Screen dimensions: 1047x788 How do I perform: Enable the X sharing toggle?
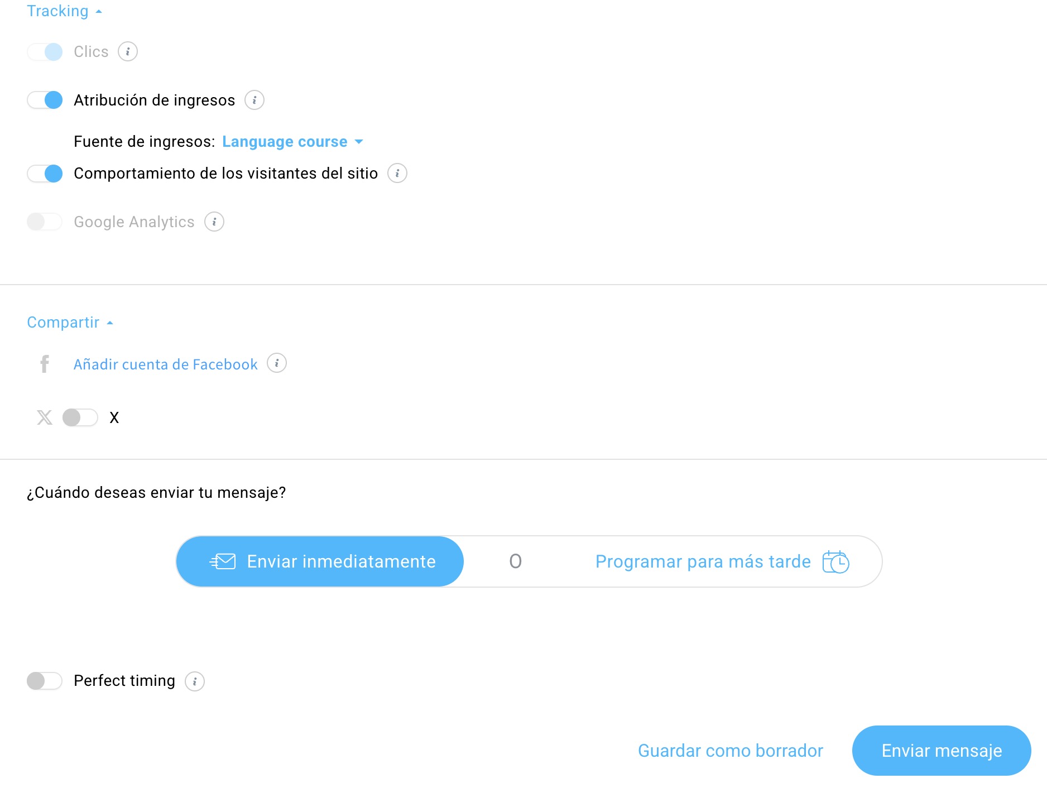[80, 417]
